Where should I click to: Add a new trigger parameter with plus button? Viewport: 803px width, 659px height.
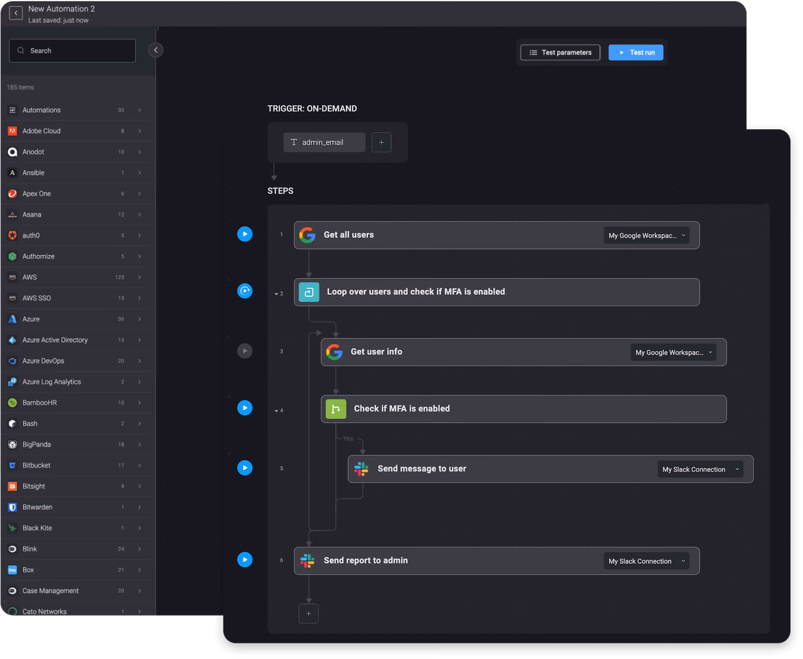point(381,142)
